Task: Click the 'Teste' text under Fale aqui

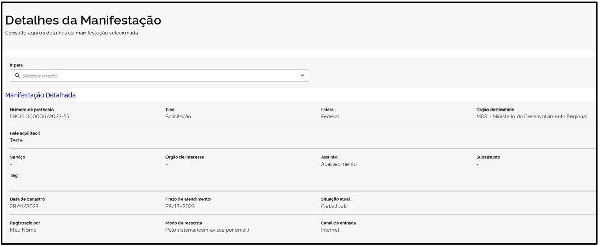Action: (x=17, y=140)
